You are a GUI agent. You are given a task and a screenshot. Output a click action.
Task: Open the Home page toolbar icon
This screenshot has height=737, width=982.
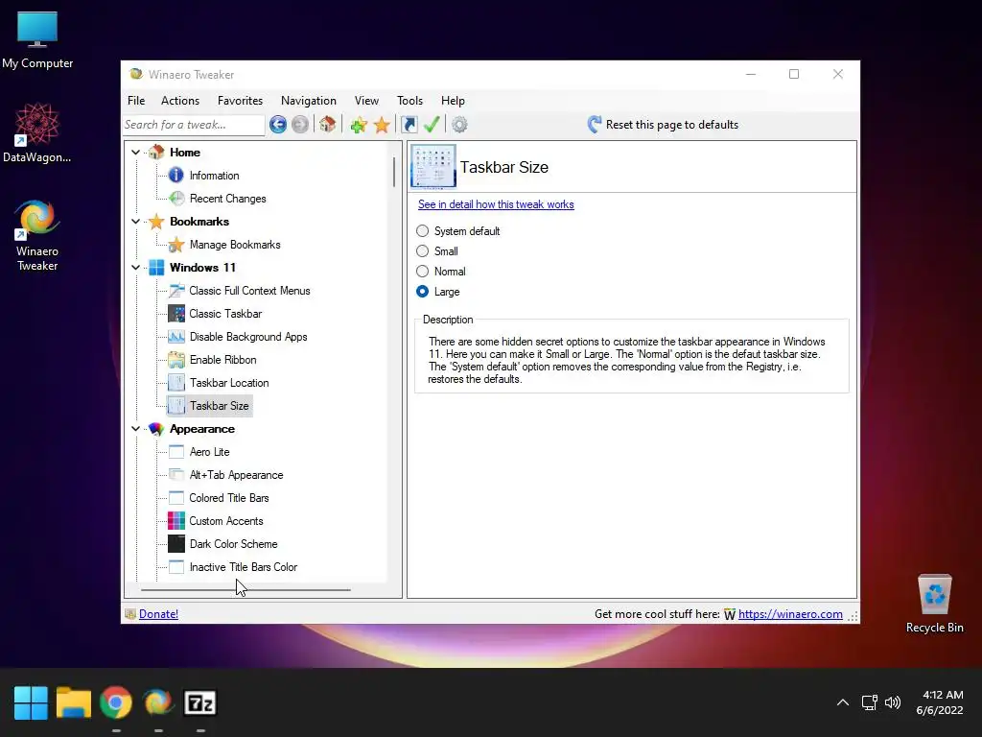328,124
